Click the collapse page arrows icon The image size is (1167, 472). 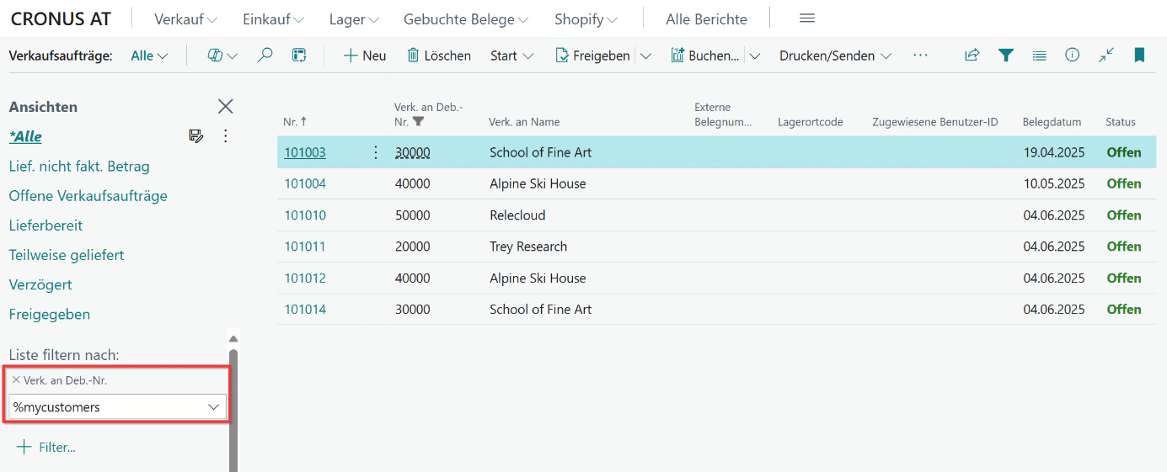click(x=1105, y=56)
